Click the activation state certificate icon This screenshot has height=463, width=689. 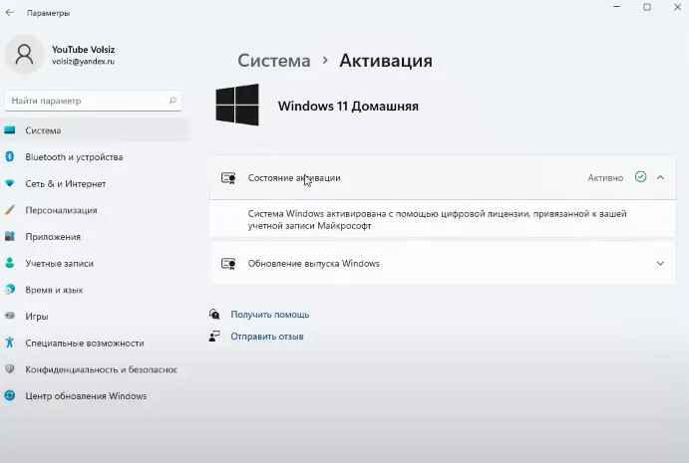[x=228, y=178]
